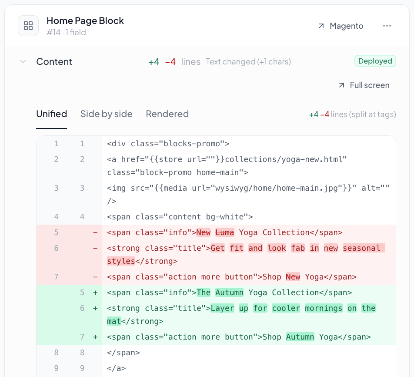414x377 pixels.
Task: Click the '#14 · 1 field' subtitle
Action: pos(66,32)
